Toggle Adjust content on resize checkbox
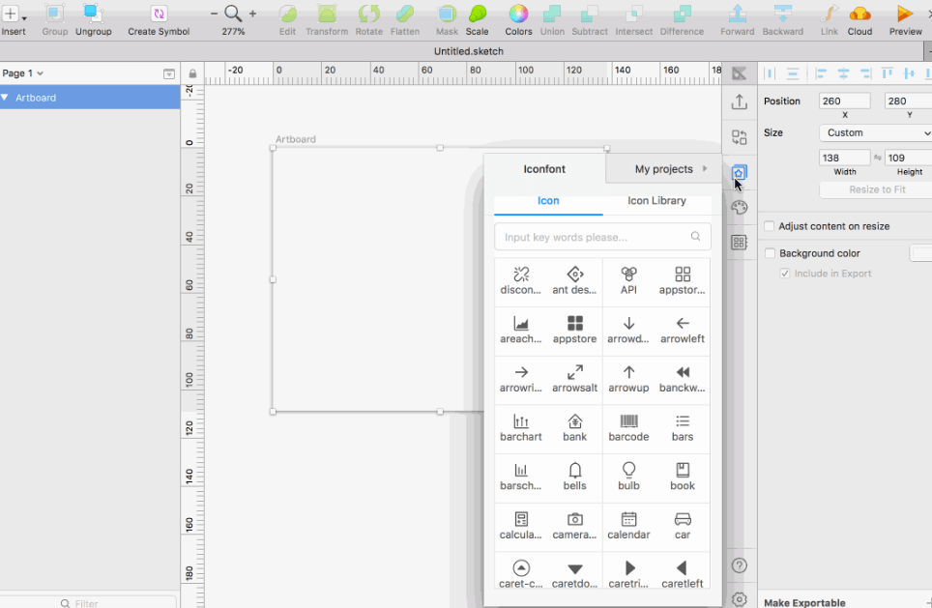Image resolution: width=932 pixels, height=608 pixels. [770, 226]
